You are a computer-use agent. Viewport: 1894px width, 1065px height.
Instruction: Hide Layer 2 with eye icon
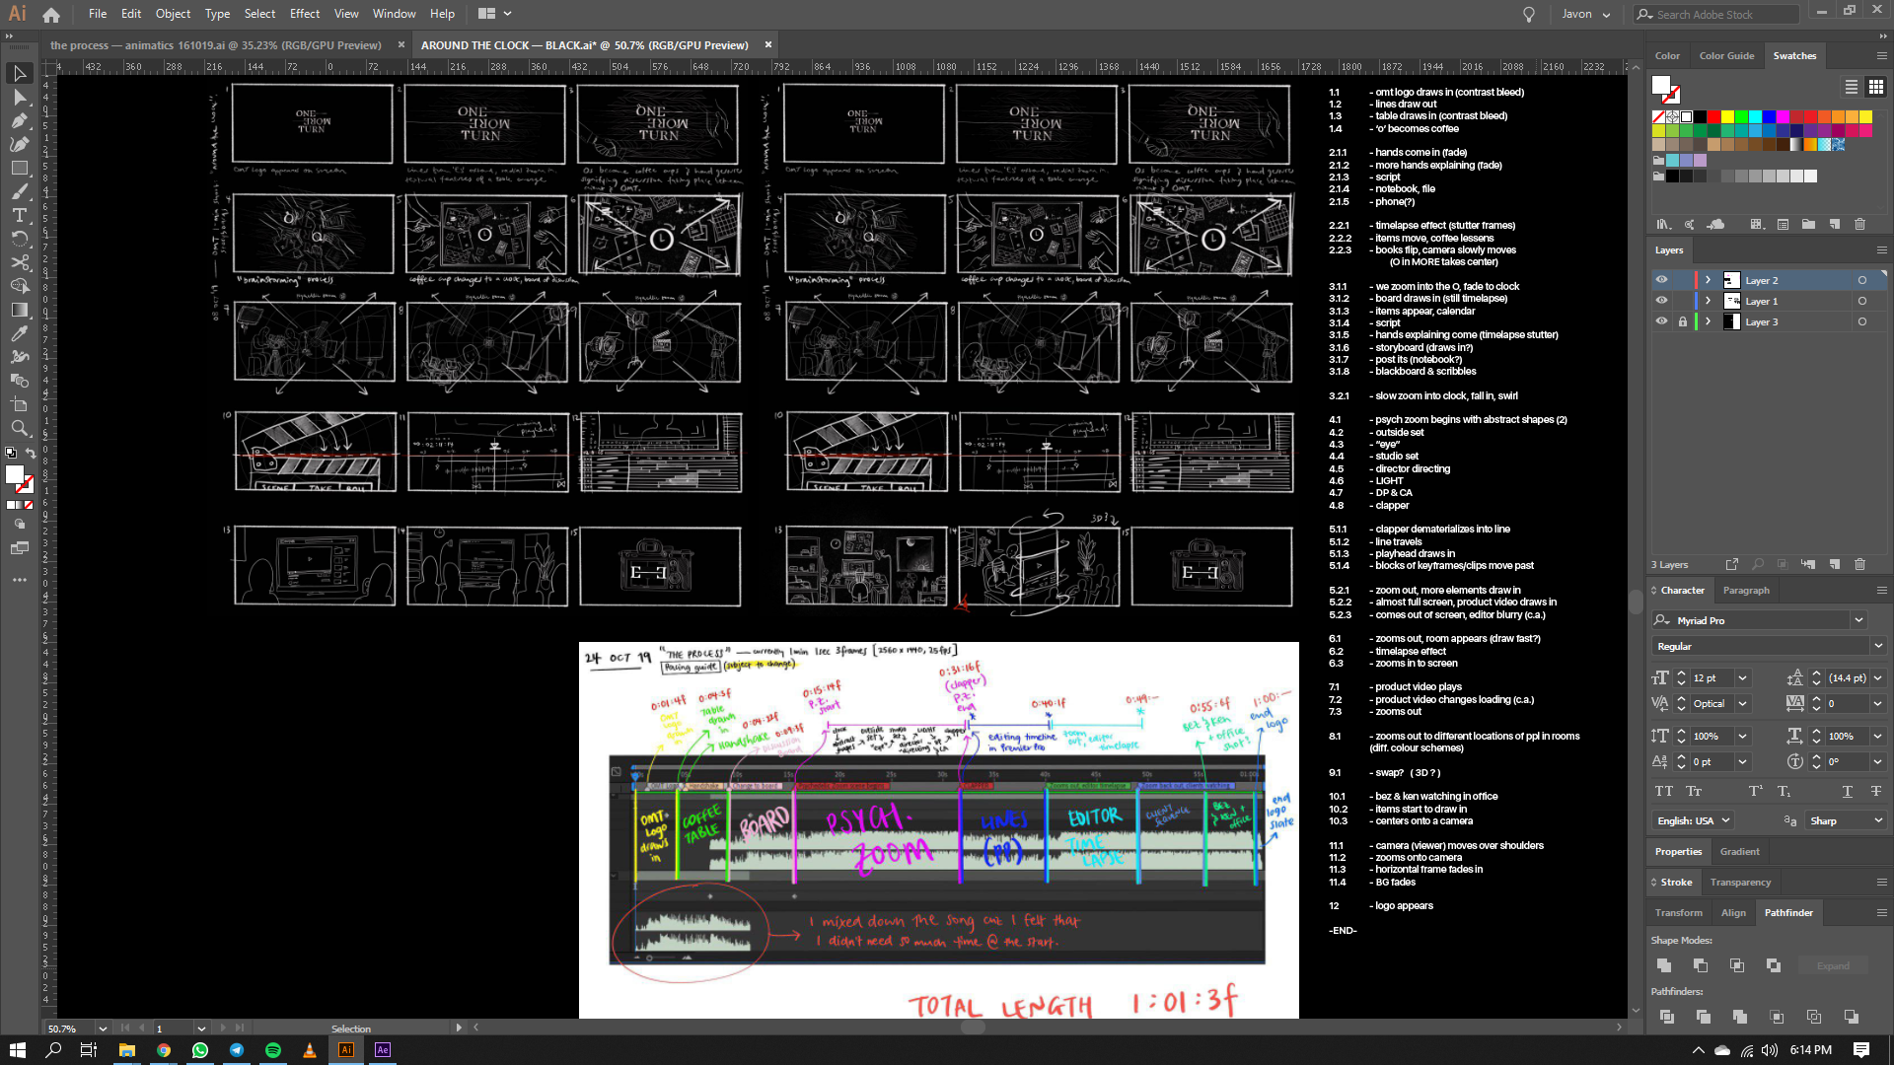pos(1661,280)
